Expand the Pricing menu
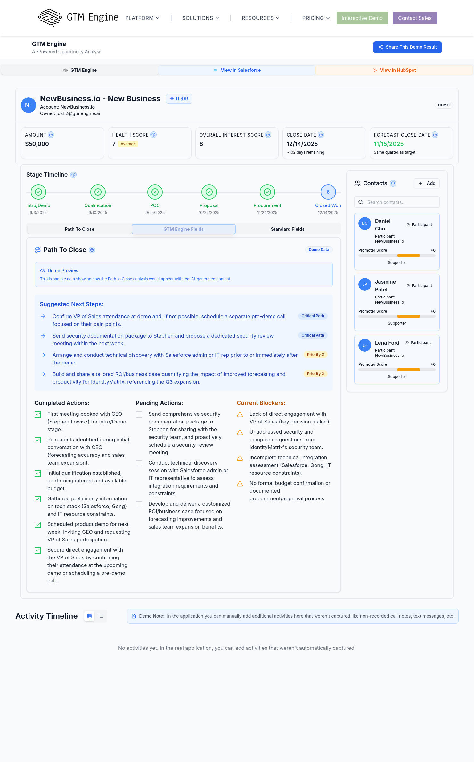 316,18
